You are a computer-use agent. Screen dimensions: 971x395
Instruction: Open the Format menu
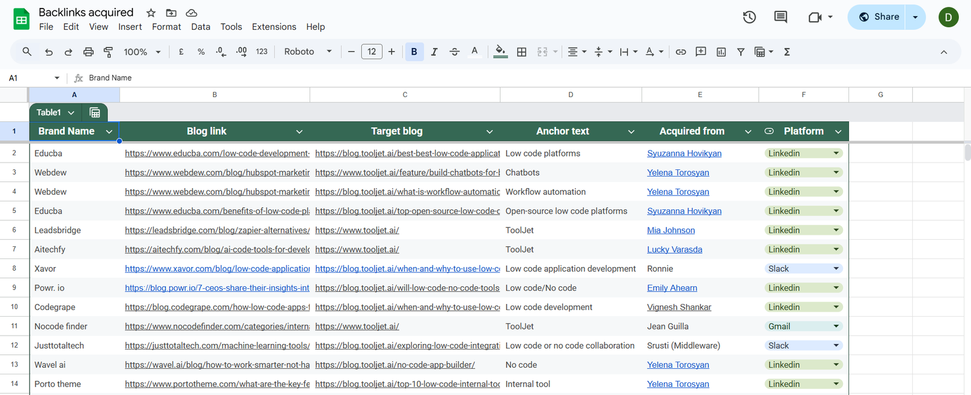(166, 27)
